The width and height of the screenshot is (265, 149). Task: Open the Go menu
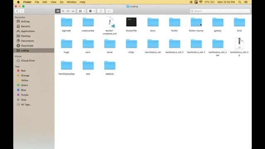tap(62, 2)
